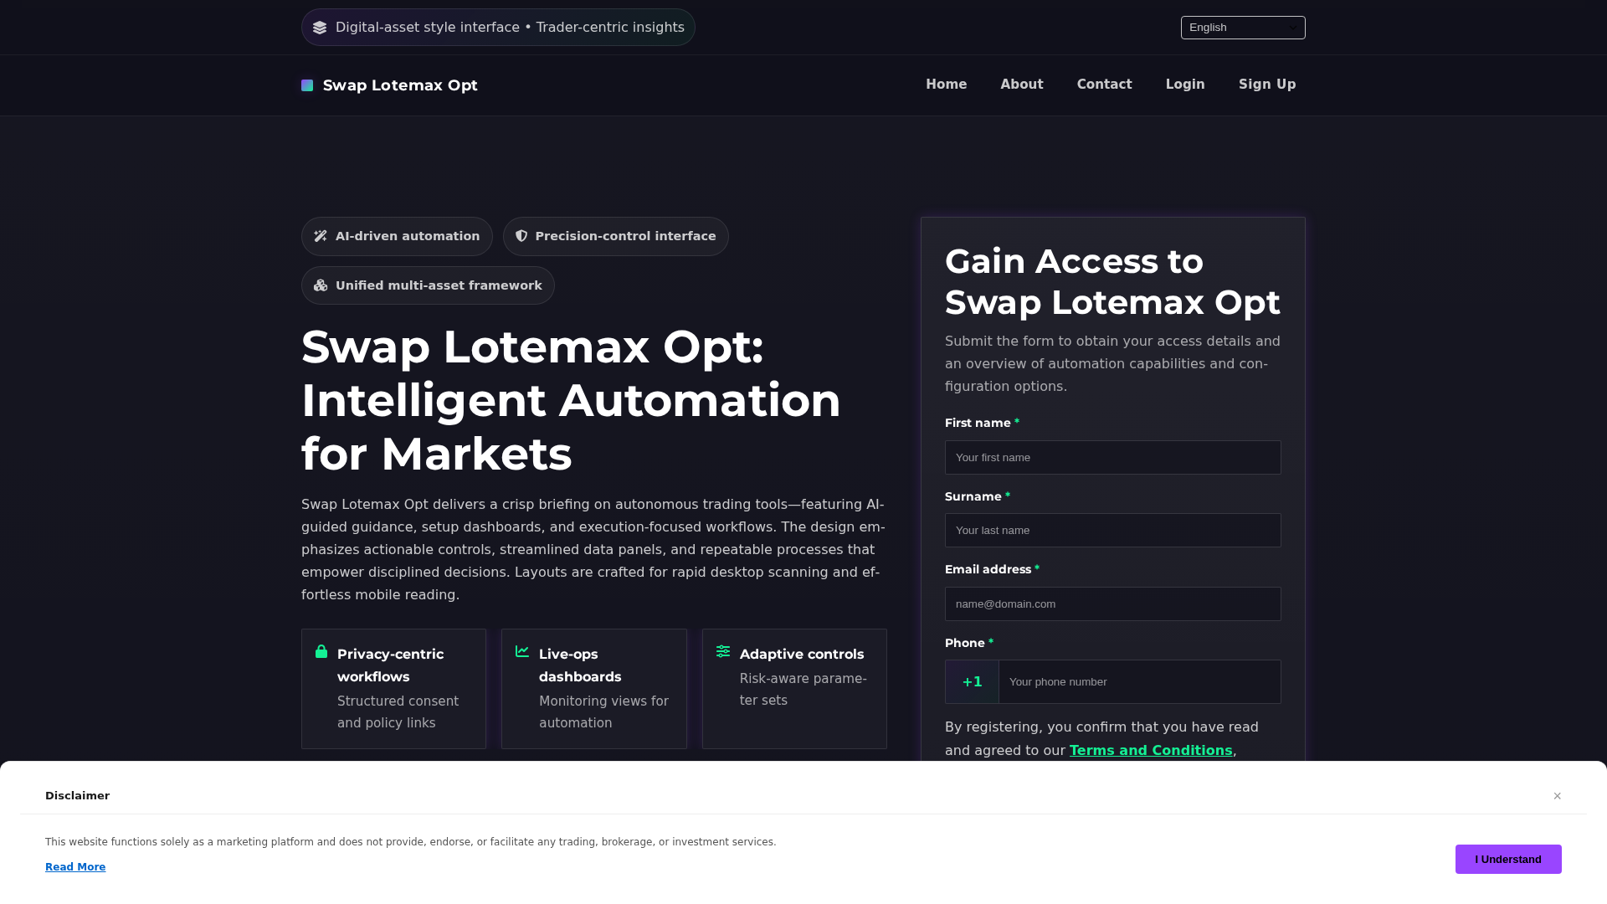Go to the Home nav item
This screenshot has height=904, width=1607.
(x=946, y=85)
